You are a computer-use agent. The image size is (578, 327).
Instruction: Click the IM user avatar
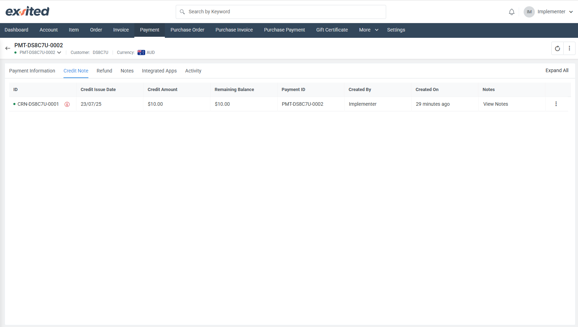(529, 12)
